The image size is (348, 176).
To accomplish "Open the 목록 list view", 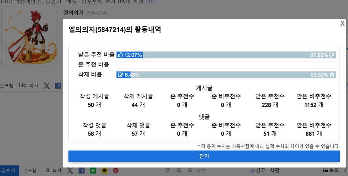I will point(331,170).
